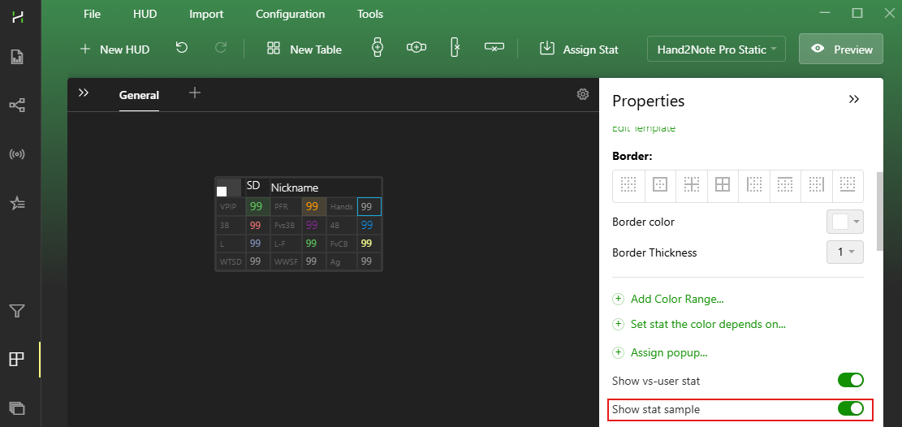The width and height of the screenshot is (902, 427).
Task: Select the Ag value cell
Action: click(369, 261)
